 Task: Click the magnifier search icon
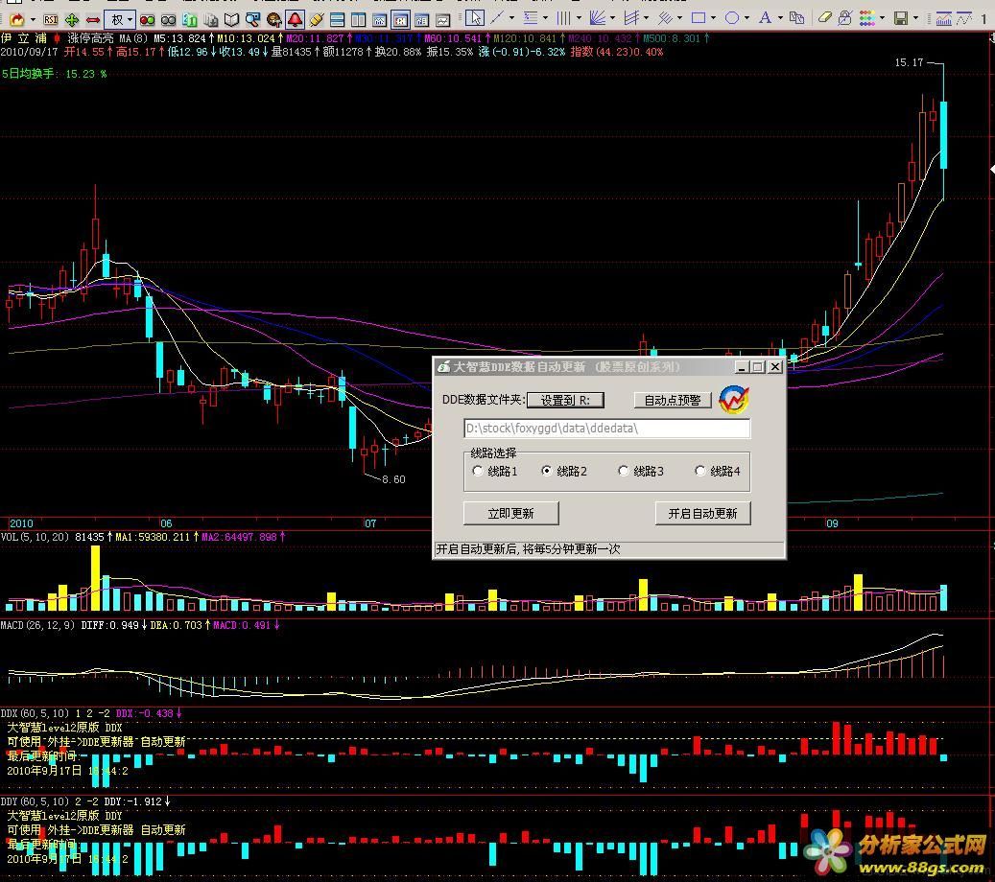pos(252,20)
